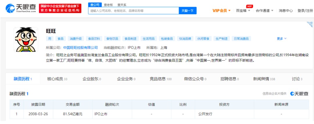Click the TianYanCha watermark logo near table
The image size is (314, 124).
click(299, 94)
